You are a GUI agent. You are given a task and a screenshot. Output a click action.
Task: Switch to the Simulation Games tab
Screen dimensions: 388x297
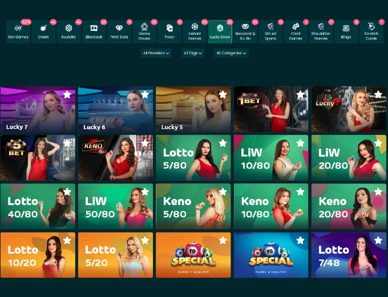click(321, 32)
